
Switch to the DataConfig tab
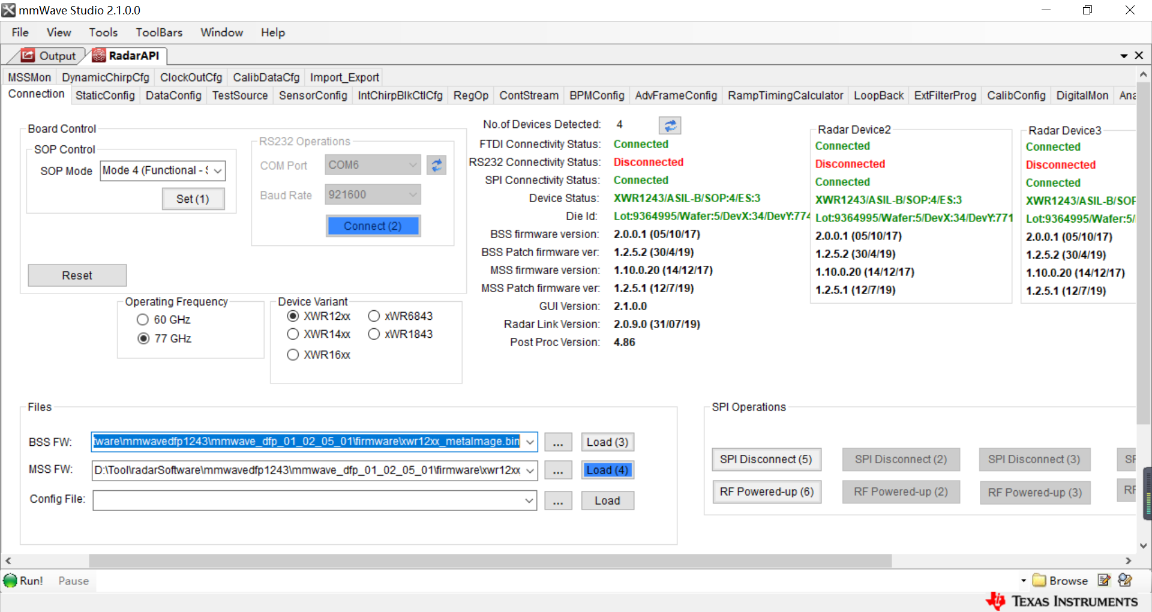coord(173,95)
